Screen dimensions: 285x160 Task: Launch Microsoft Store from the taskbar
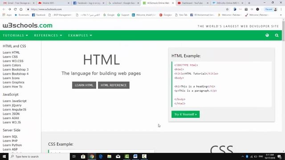tap(83, 156)
